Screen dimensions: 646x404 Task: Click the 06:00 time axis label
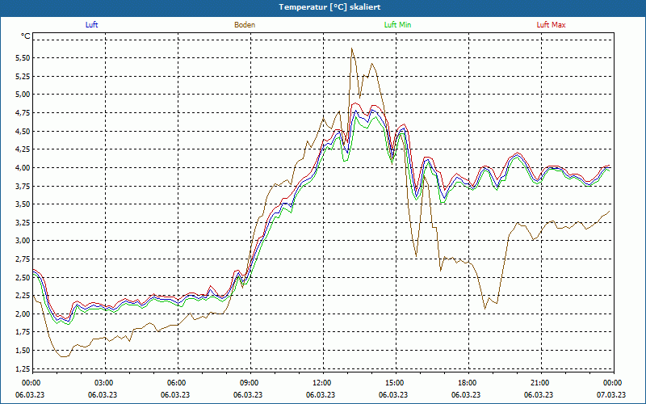[x=176, y=383]
